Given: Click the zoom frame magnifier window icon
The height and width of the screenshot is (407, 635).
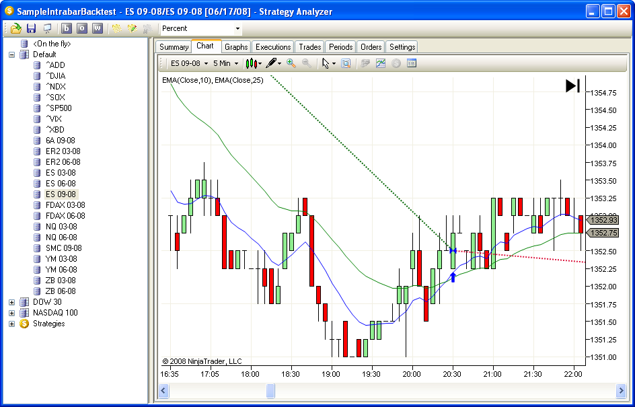Looking at the screenshot, I should pyautogui.click(x=346, y=63).
